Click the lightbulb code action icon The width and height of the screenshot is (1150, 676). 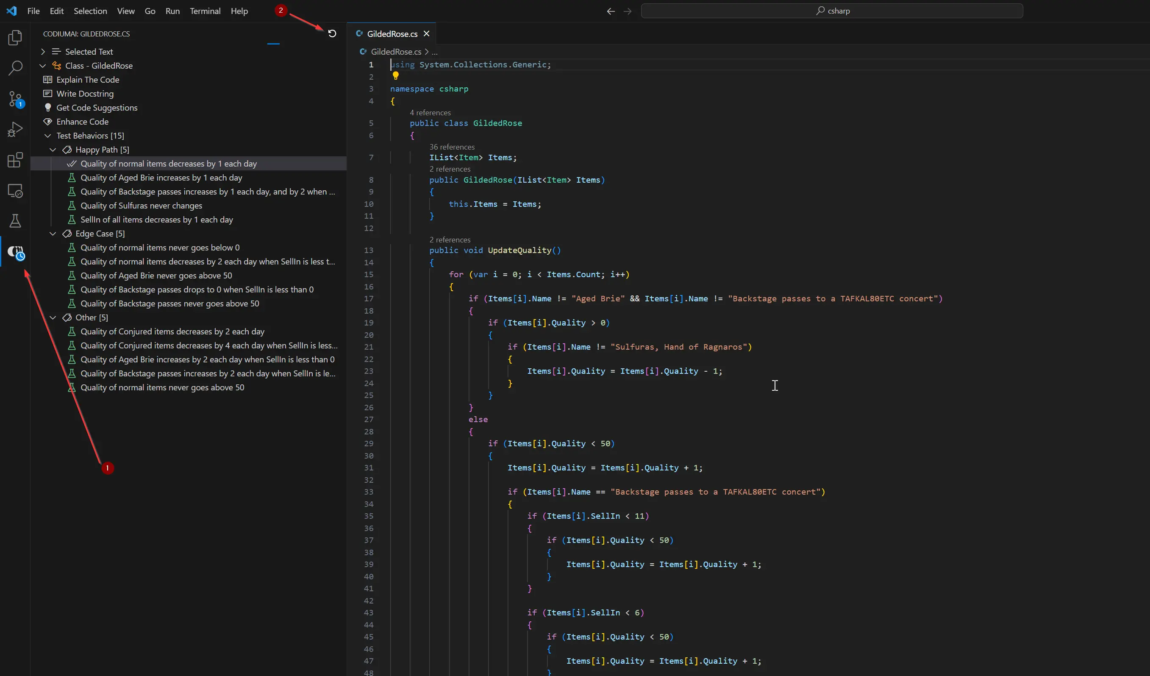coord(396,76)
